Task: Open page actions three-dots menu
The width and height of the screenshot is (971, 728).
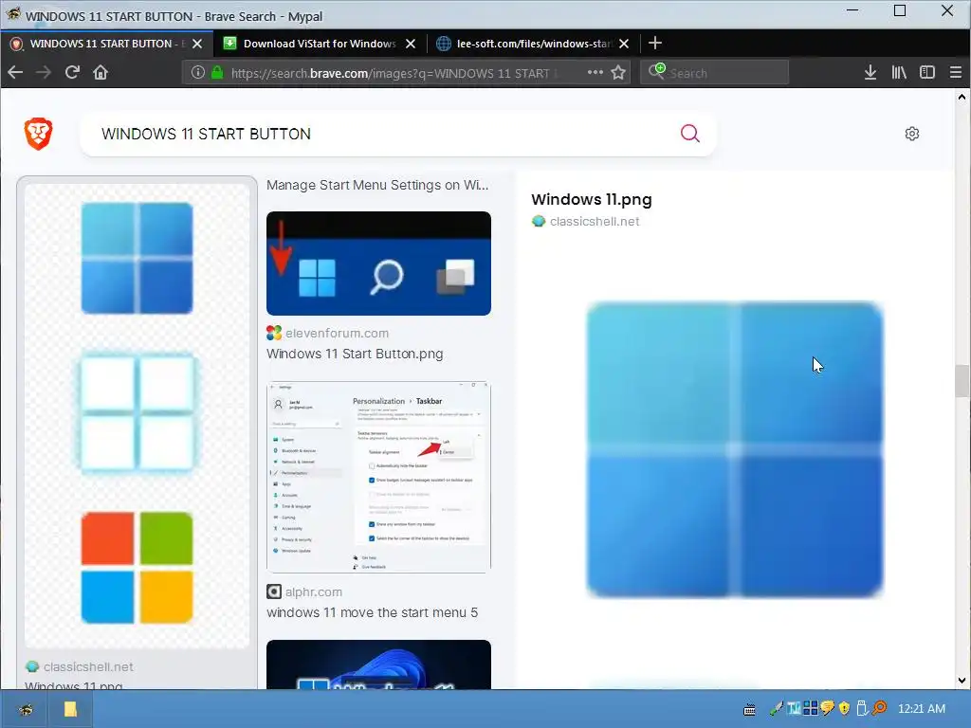Action: click(x=595, y=72)
